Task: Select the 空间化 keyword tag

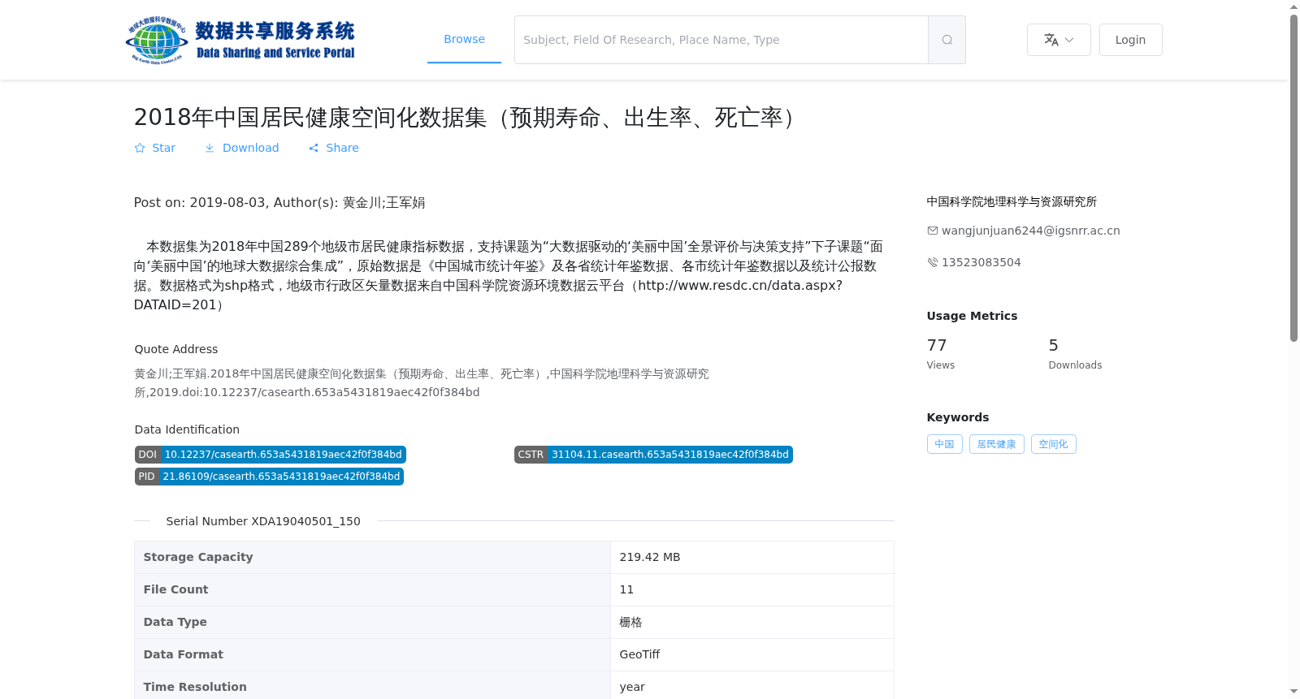Action: 1053,444
